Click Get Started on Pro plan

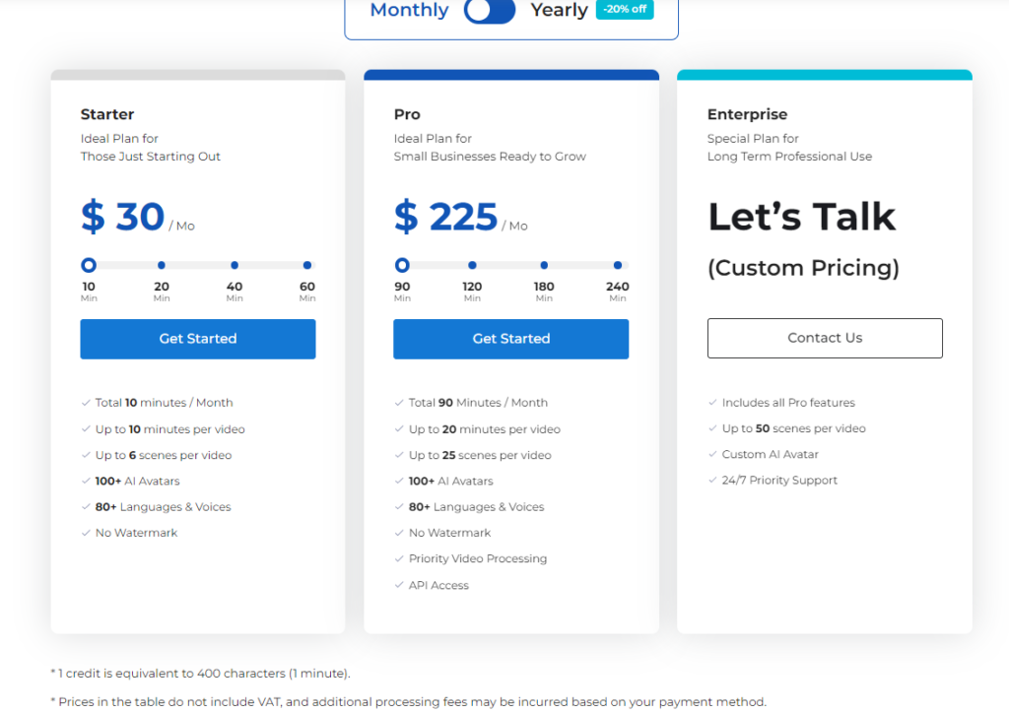tap(510, 339)
